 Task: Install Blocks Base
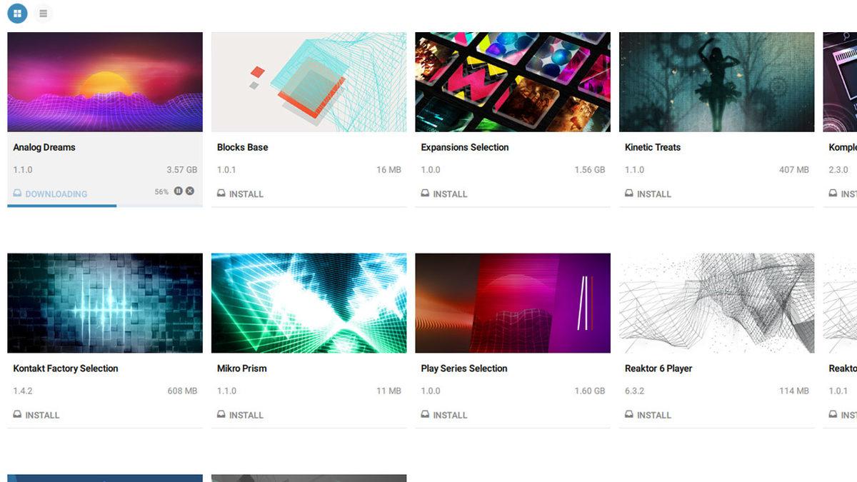point(240,194)
